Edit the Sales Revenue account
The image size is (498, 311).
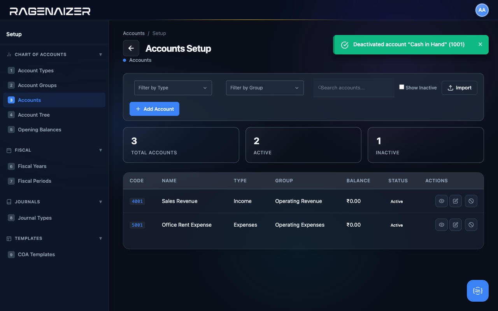pyautogui.click(x=456, y=201)
